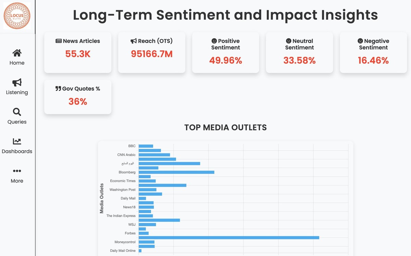Screen dimensions: 411x256
Task: Click the Home icon in the sidebar
Action: pos(16,53)
